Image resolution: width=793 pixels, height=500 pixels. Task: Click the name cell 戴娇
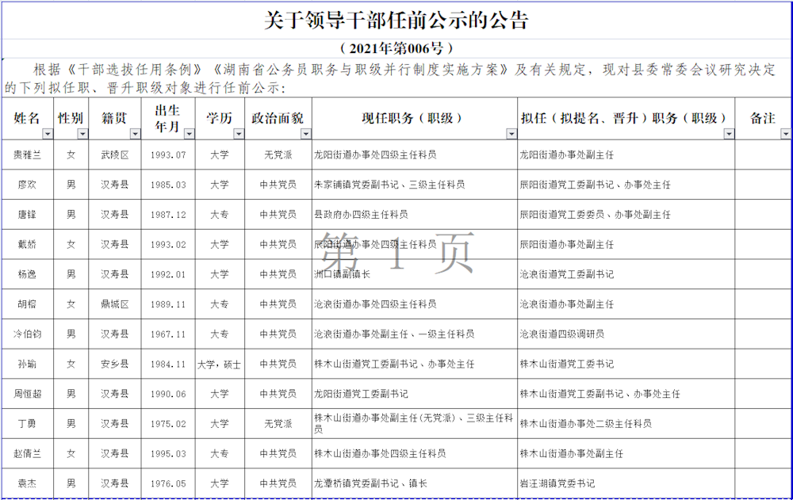[27, 245]
